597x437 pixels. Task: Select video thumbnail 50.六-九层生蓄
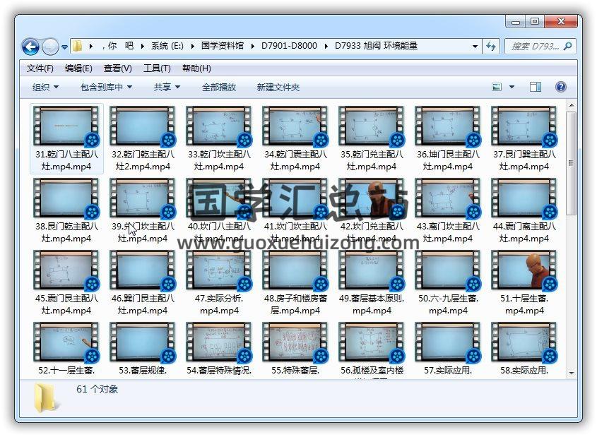tap(448, 270)
